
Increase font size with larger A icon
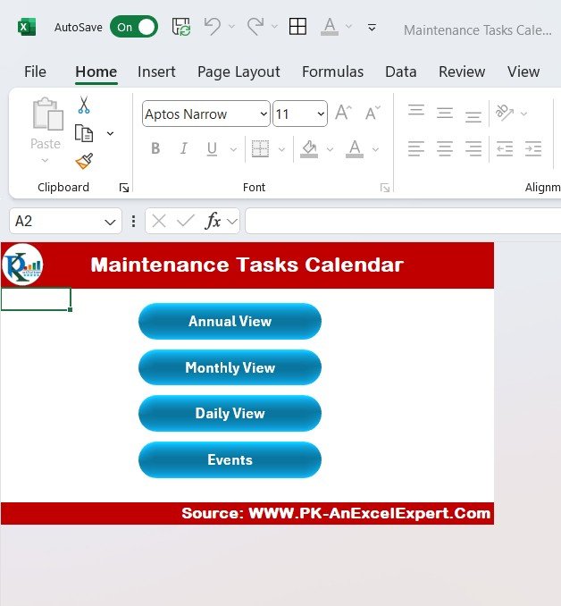(x=343, y=113)
